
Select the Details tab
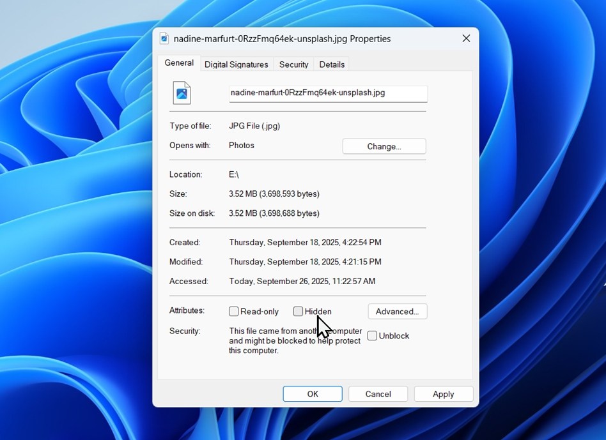pyautogui.click(x=332, y=64)
